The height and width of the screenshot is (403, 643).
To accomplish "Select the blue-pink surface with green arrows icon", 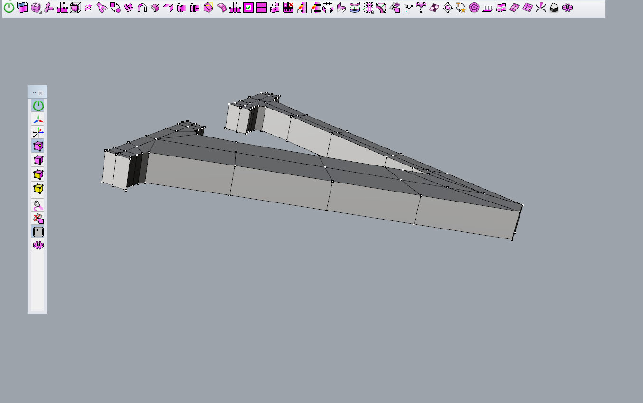I will pos(355,8).
